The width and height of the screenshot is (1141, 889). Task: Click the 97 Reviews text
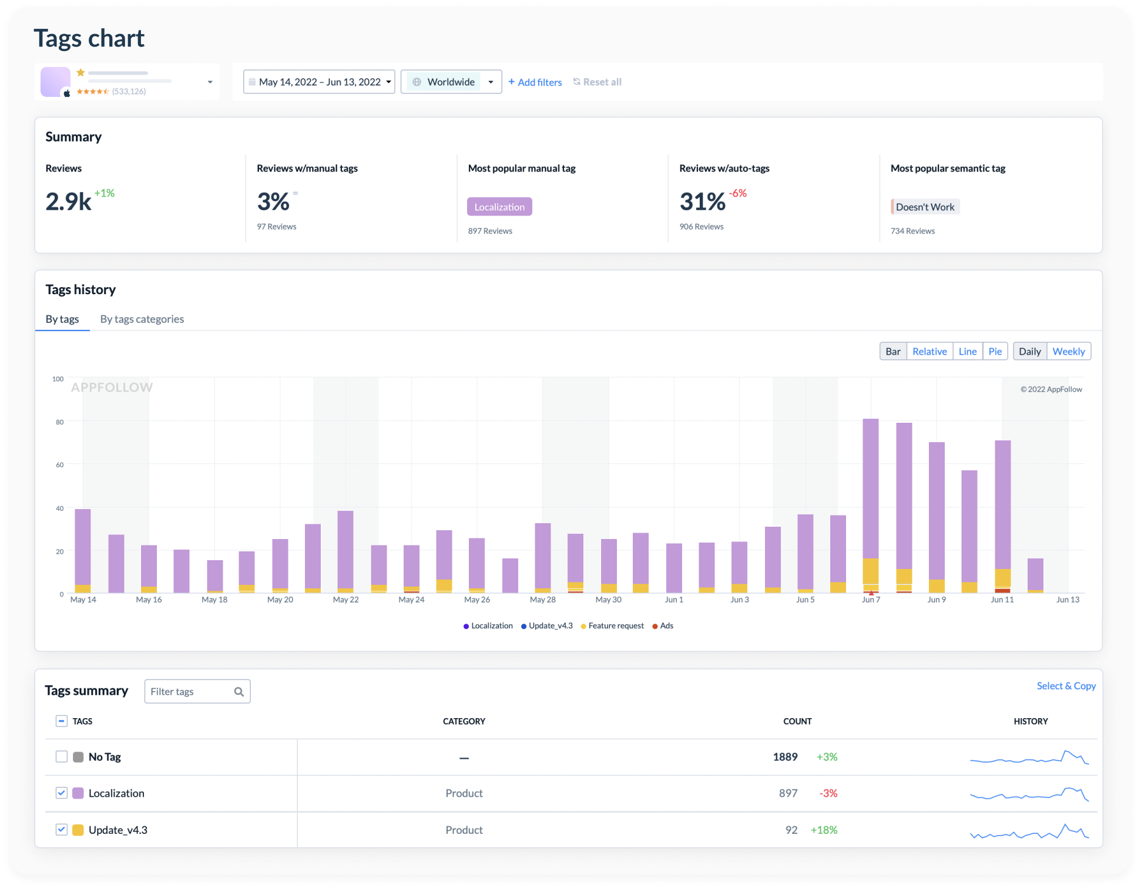[x=276, y=227]
